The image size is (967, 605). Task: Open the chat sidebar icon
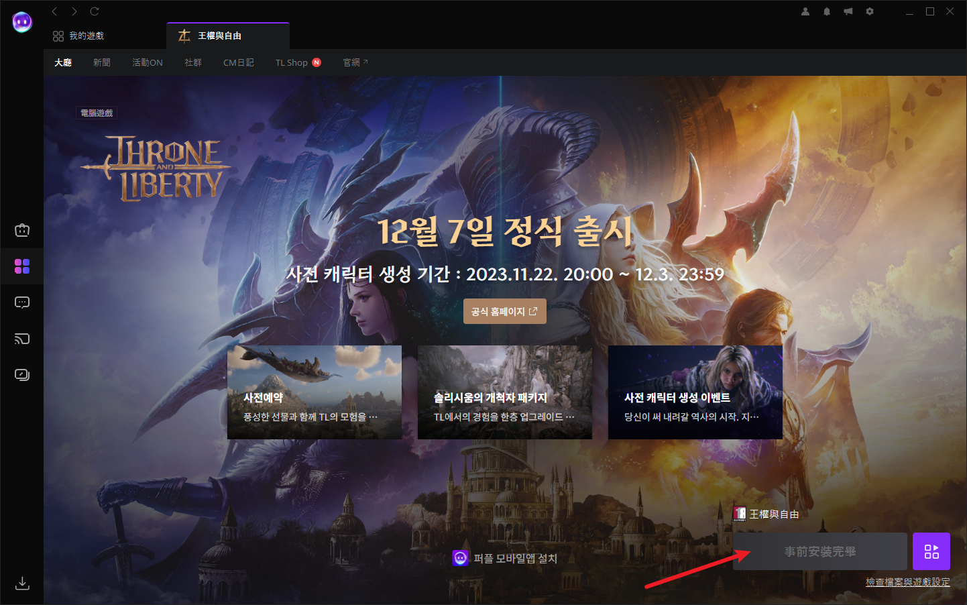[x=22, y=302]
